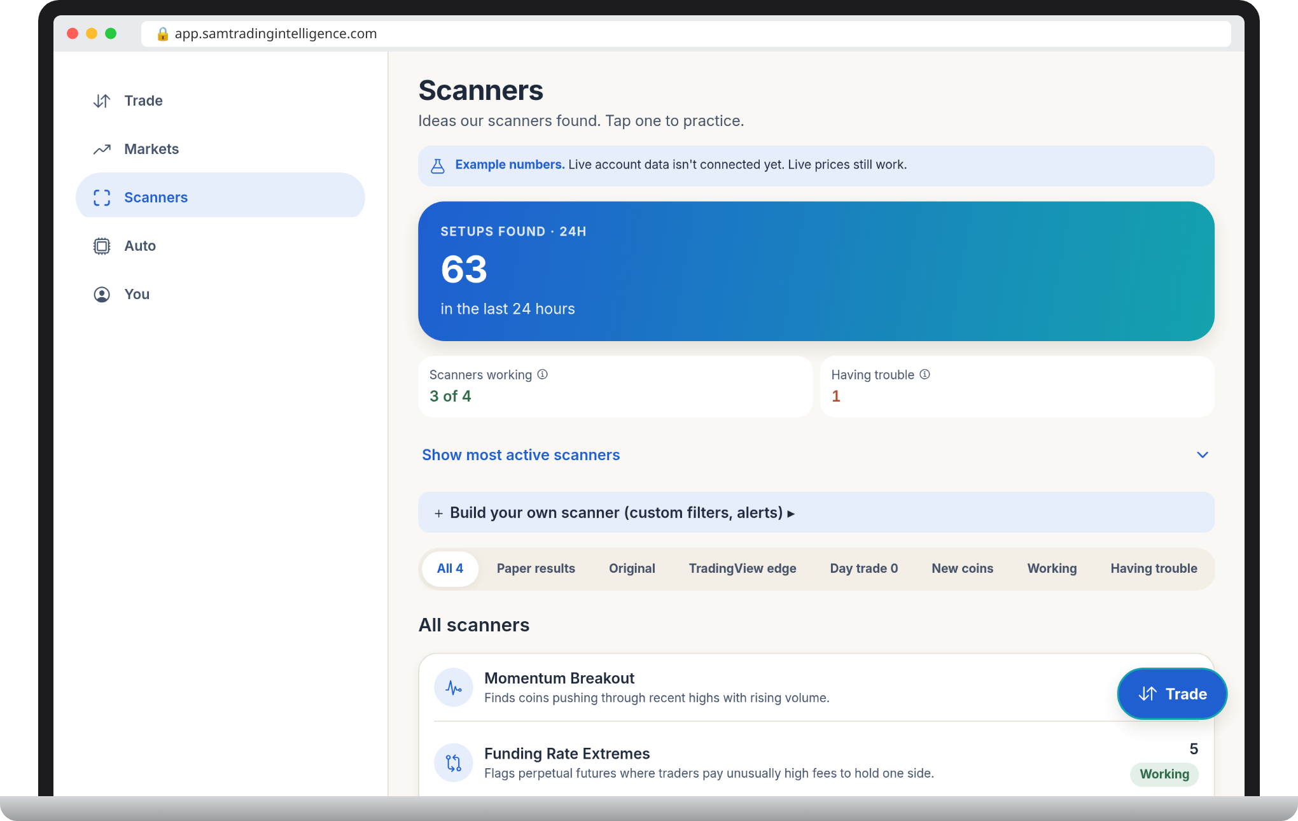Click the floating Trade button
This screenshot has width=1298, height=821.
point(1172,694)
